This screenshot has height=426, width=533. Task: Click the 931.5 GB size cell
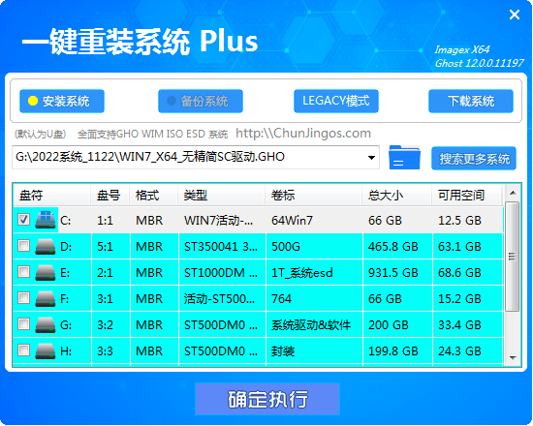pyautogui.click(x=397, y=273)
